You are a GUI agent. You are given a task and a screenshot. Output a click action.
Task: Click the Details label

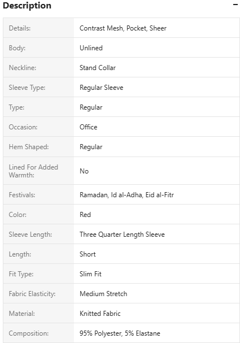20,28
